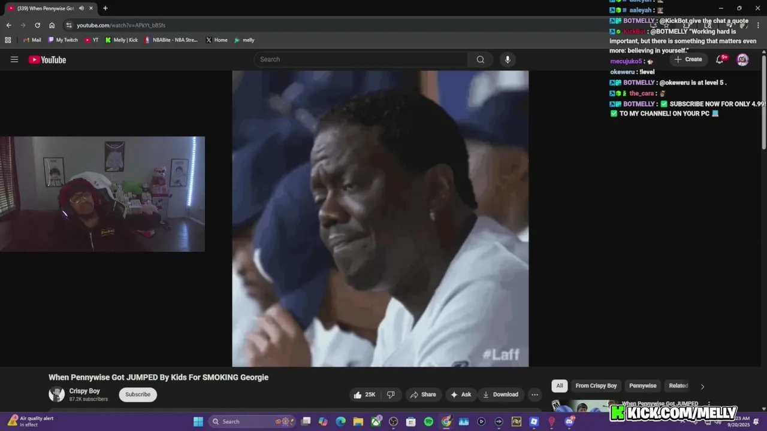Open the X Home bookmark
The image size is (767, 431).
(216, 40)
